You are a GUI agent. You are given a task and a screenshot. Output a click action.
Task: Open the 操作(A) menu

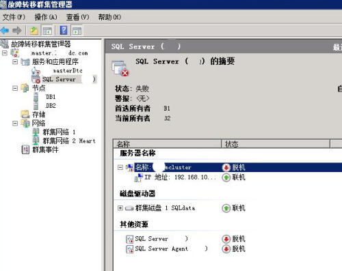point(46,17)
